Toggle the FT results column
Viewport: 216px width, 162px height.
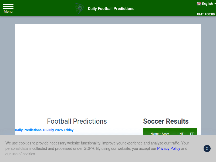click(x=192, y=133)
